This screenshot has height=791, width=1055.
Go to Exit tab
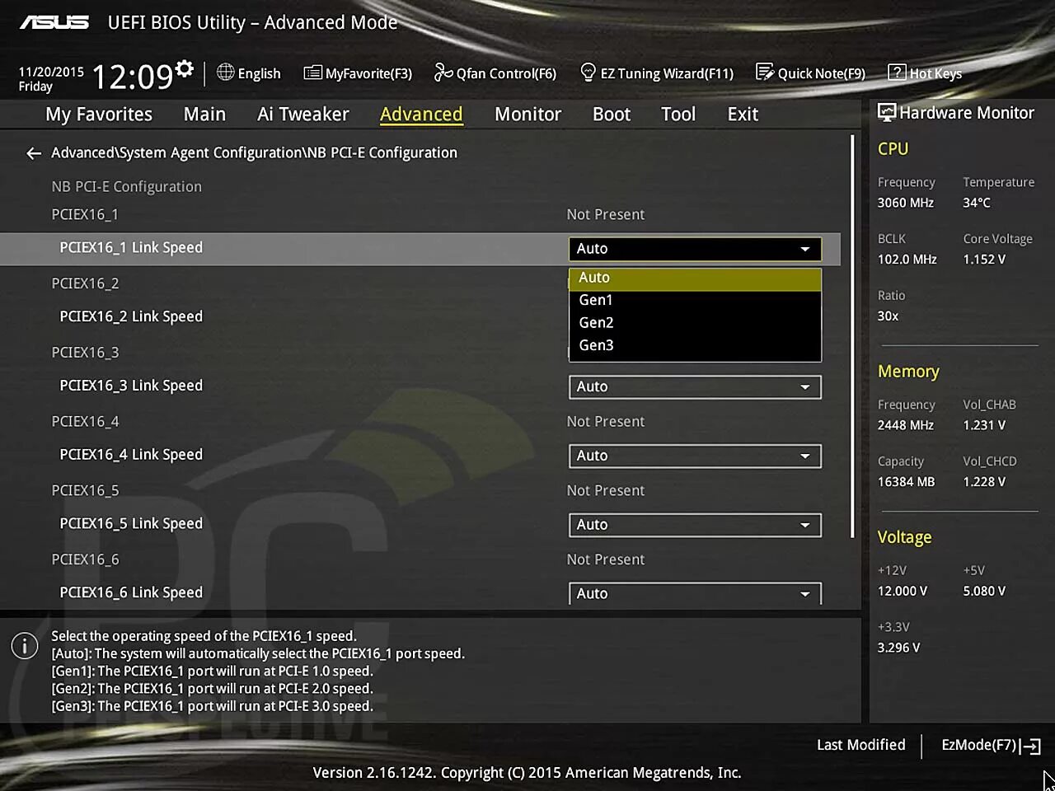coord(743,115)
